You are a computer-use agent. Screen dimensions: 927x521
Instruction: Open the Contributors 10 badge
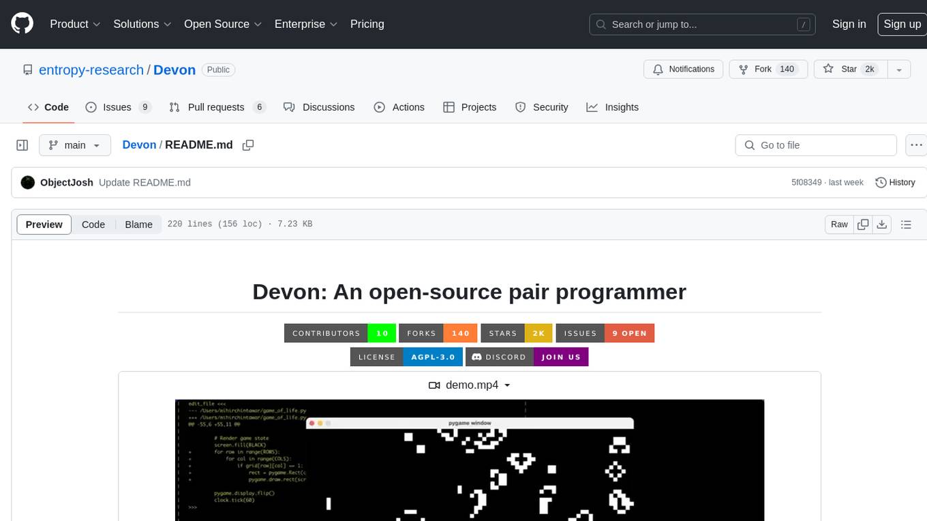click(x=340, y=333)
